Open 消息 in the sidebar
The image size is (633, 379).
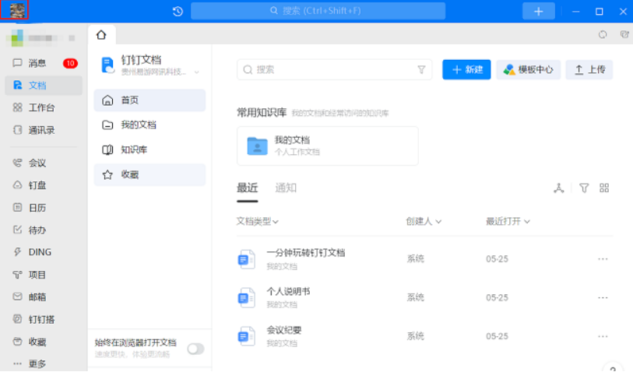click(x=44, y=63)
